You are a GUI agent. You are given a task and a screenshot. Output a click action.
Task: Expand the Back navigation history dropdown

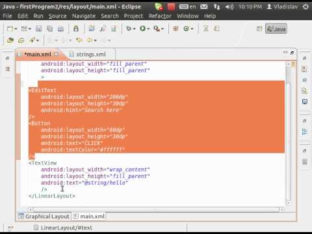point(95,40)
